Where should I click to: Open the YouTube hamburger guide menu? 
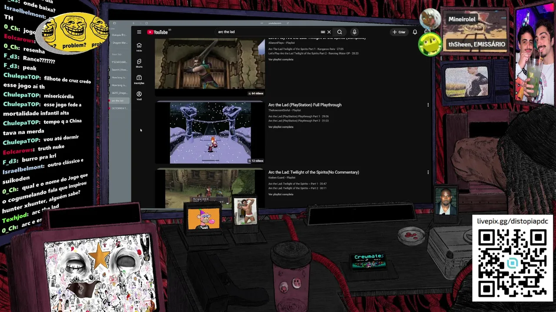139,32
